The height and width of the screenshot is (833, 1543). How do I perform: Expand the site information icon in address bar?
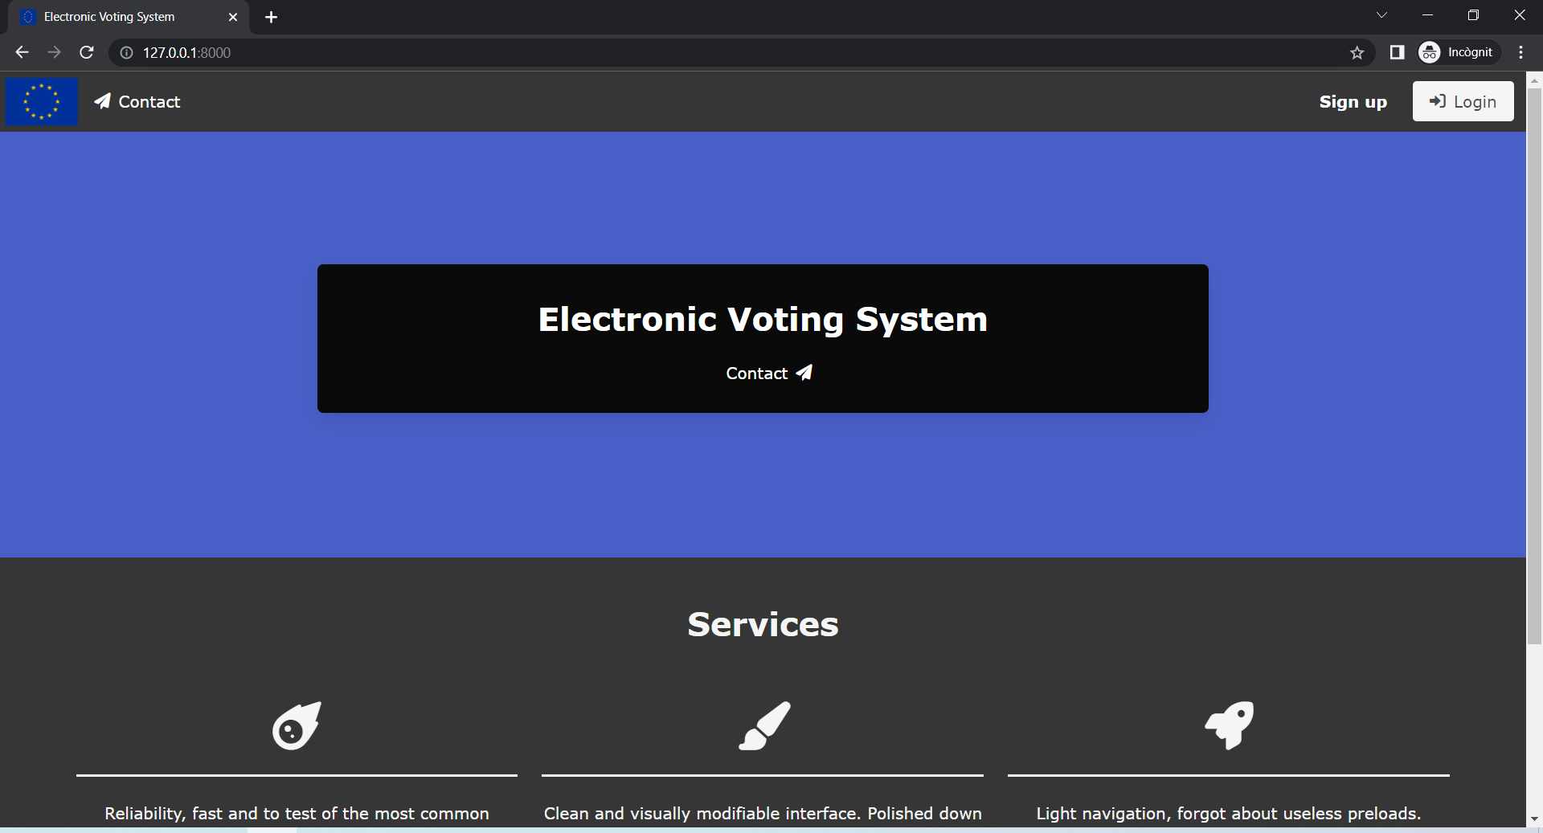pyautogui.click(x=125, y=52)
